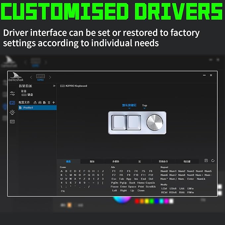Click the import profile download icon
The image size is (225, 225).
[40, 102]
